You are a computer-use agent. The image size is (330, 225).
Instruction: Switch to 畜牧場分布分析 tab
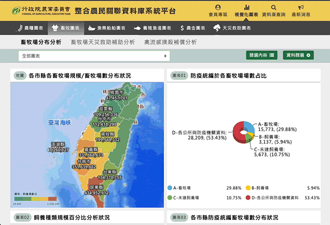(41, 42)
